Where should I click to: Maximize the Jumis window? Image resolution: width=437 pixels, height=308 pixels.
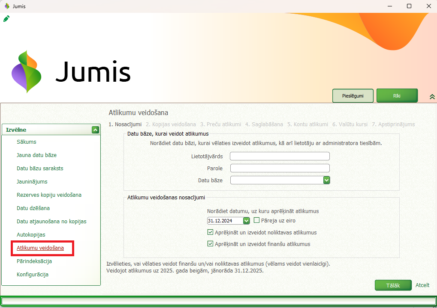tap(409, 6)
